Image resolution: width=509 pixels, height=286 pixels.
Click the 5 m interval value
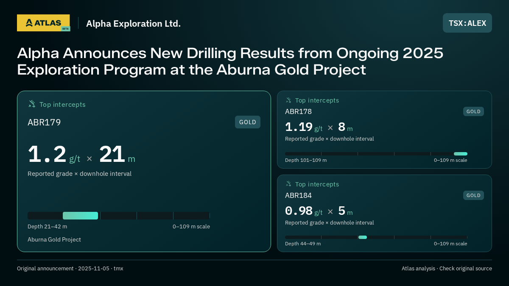click(x=345, y=211)
